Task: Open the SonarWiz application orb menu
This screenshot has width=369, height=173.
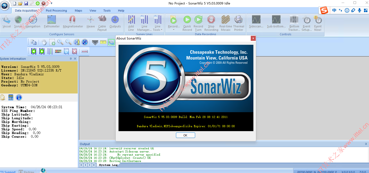Action: click(x=5, y=5)
